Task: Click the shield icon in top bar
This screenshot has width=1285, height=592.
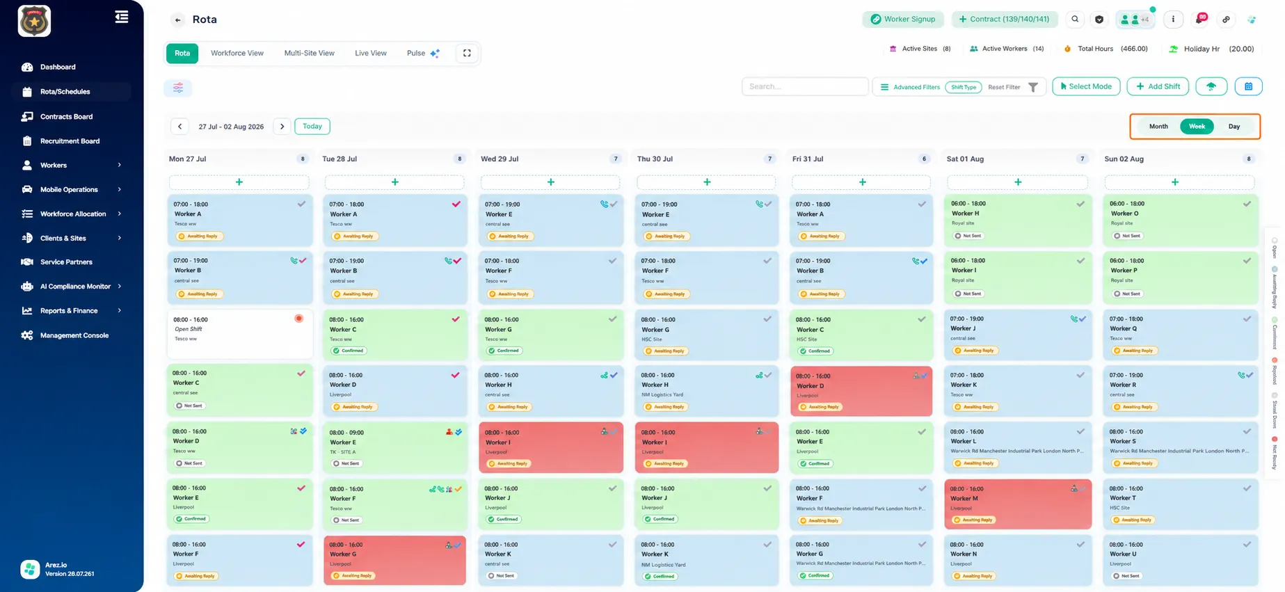Action: (x=1099, y=19)
